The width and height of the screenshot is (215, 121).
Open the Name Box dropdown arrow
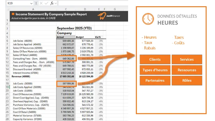click(x=31, y=3)
